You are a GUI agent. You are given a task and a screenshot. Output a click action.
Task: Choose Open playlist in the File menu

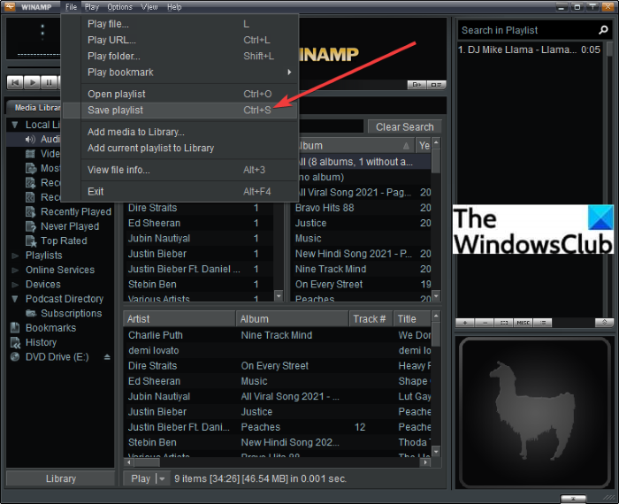pos(180,94)
